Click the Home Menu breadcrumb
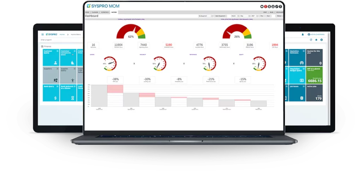This screenshot has height=176, width=362. [76, 34]
